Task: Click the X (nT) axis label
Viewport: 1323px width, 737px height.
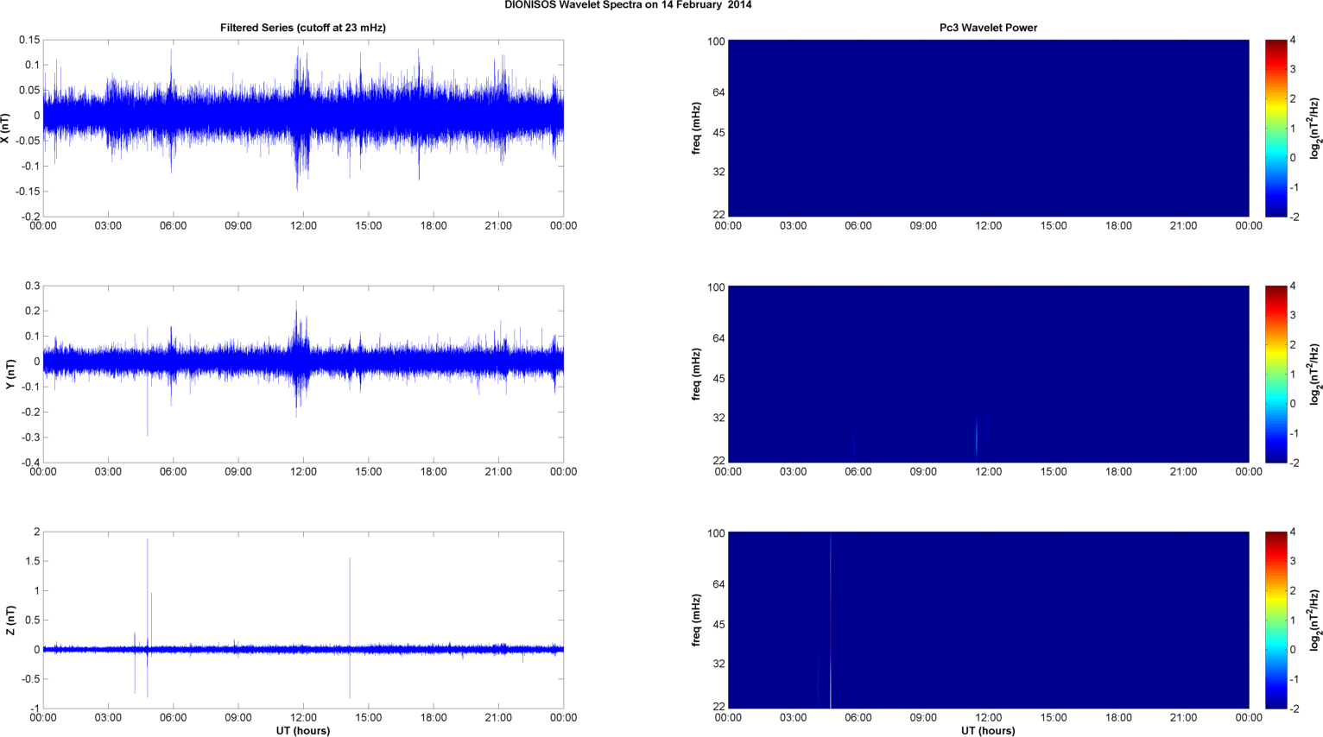Action: 5,128
